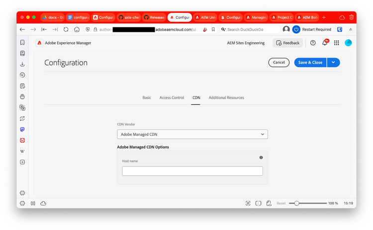Image resolution: width=373 pixels, height=230 pixels.
Task: Switch to the Additional Resources tab
Action: click(226, 98)
